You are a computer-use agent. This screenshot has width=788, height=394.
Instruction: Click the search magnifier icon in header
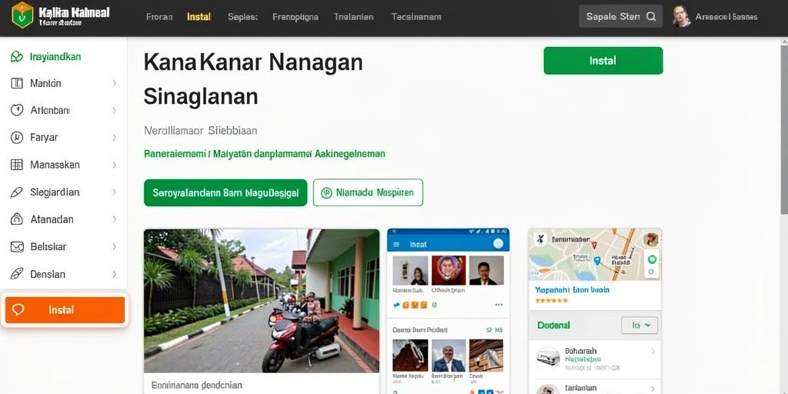[x=651, y=17]
